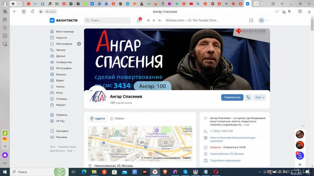Click the browser page reload icon
This screenshot has height=176, width=314.
coord(33,12)
